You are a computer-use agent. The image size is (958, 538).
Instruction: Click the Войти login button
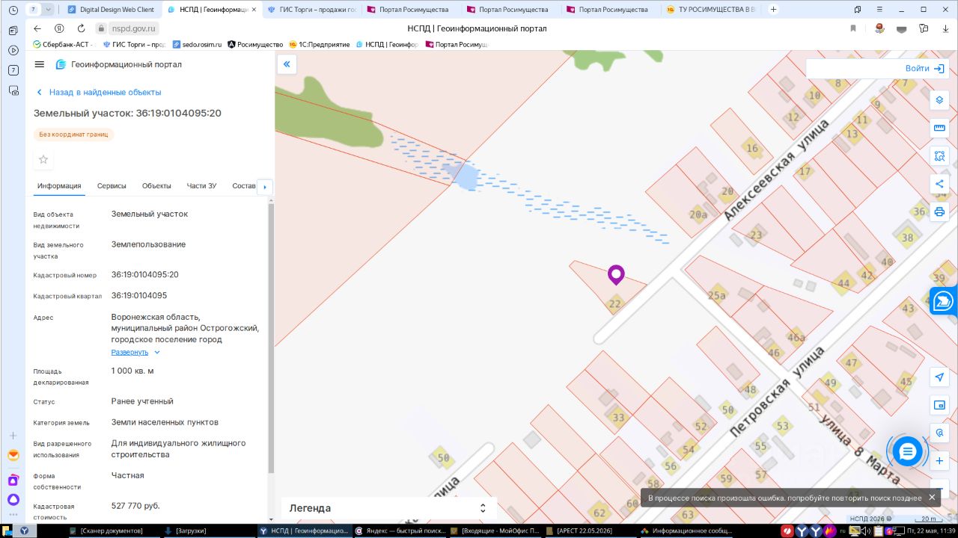click(x=925, y=68)
